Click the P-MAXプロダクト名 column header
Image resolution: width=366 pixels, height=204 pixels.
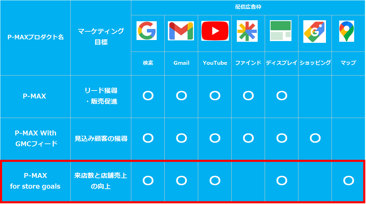click(36, 37)
